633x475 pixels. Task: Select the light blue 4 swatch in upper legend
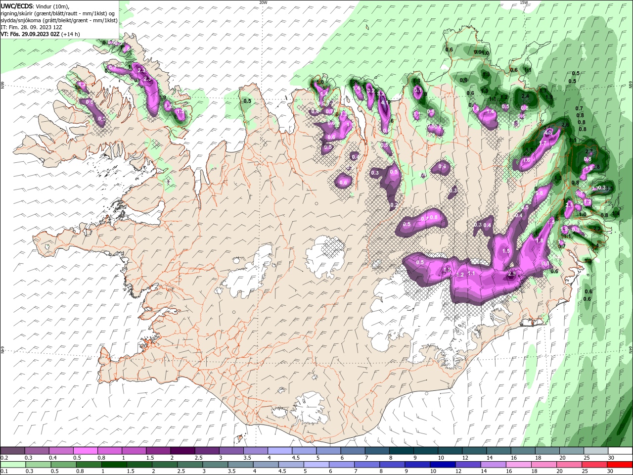pyautogui.click(x=280, y=451)
